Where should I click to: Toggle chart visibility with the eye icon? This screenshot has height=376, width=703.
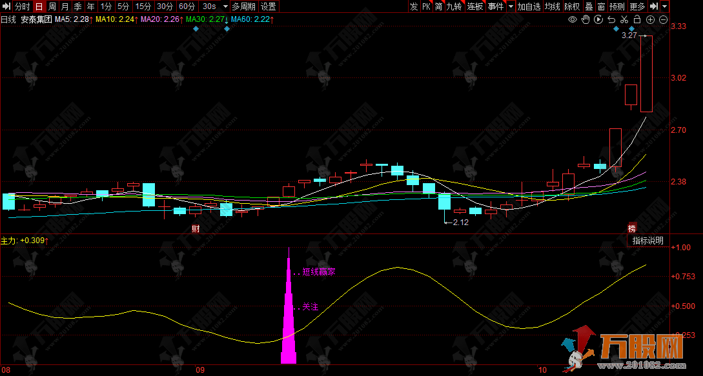click(573, 20)
